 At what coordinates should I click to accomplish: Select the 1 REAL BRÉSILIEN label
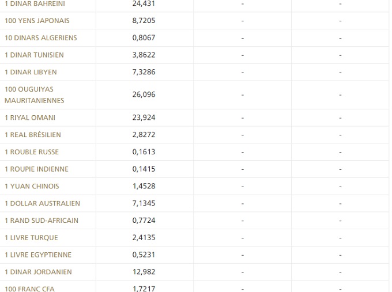pyautogui.click(x=32, y=135)
